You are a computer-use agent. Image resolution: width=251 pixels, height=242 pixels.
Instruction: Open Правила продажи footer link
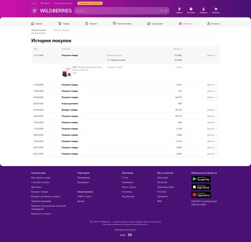click(x=41, y=201)
